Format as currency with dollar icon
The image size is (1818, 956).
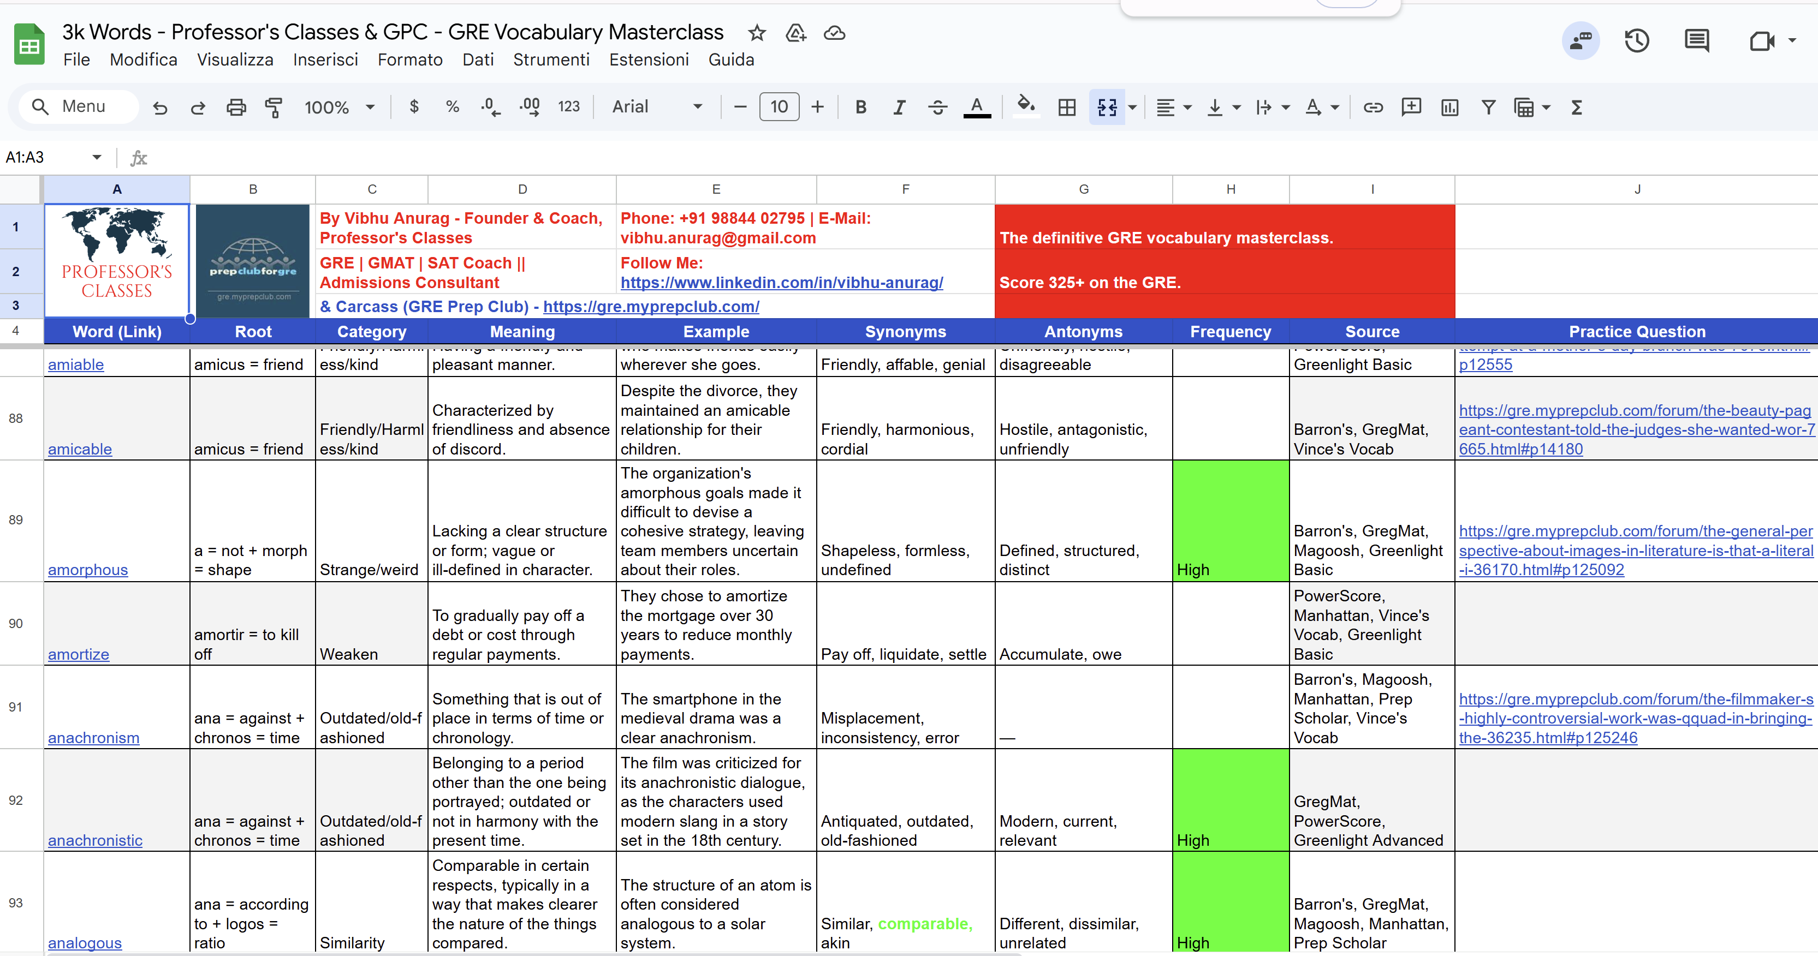click(414, 107)
